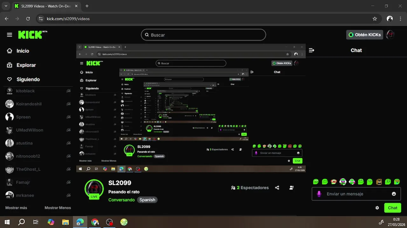Click the Obtén KICKs button

coord(364,35)
